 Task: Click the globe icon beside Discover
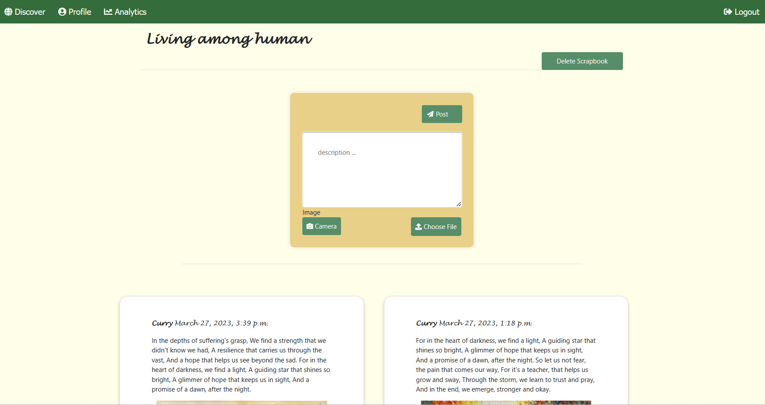point(8,12)
